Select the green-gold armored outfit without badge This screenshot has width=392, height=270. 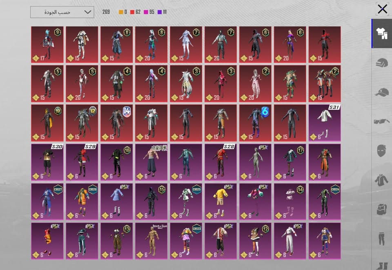point(290,84)
